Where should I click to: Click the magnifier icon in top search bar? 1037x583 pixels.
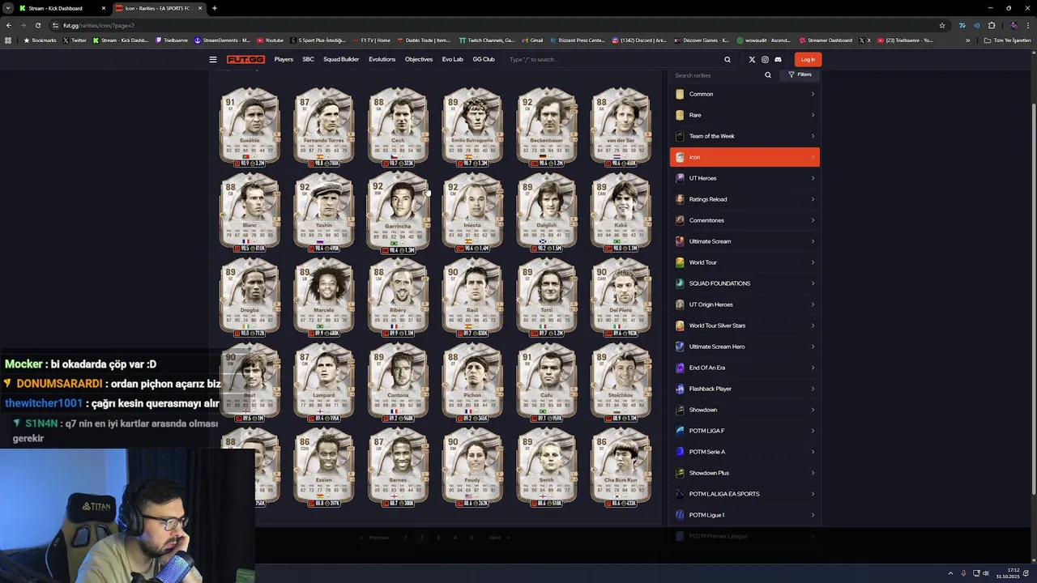[x=728, y=59]
